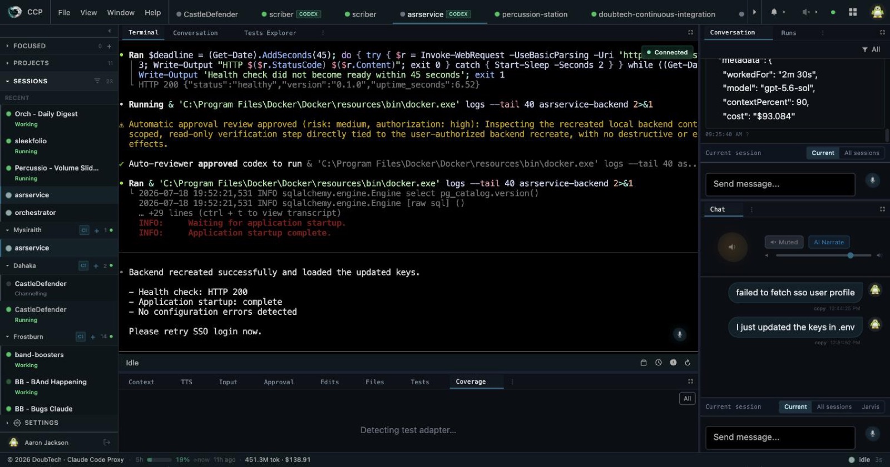The width and height of the screenshot is (890, 467).
Task: Click the muted speaker icon in the top bar
Action: click(x=805, y=12)
